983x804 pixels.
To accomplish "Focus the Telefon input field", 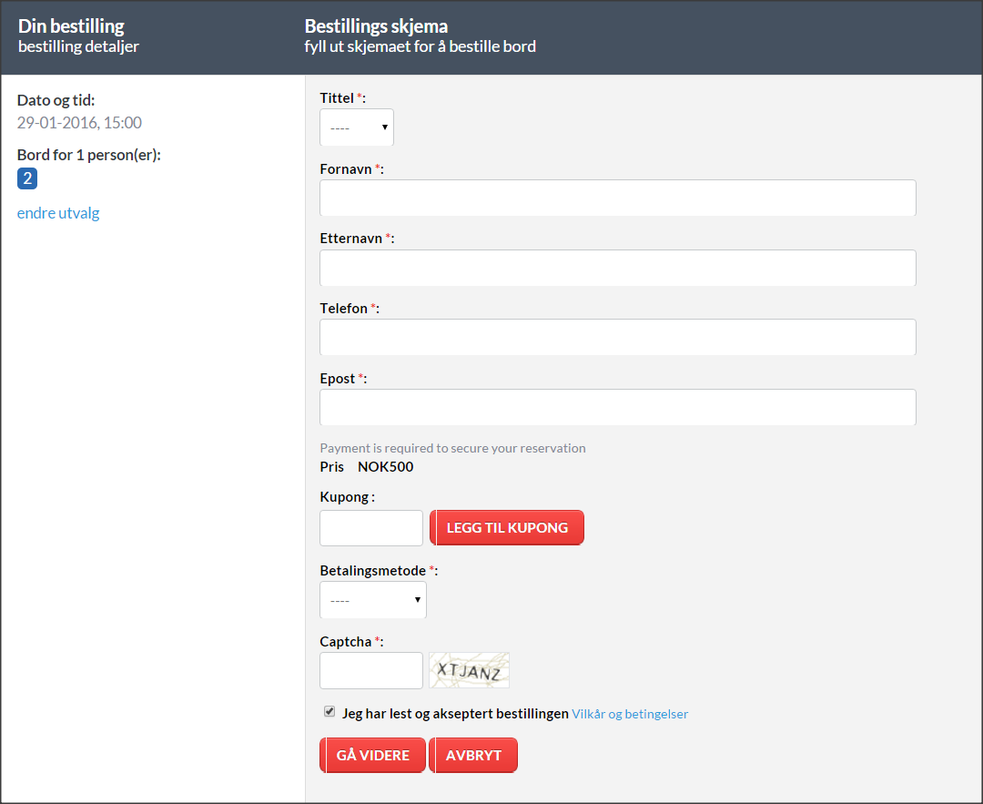I will click(x=617, y=337).
